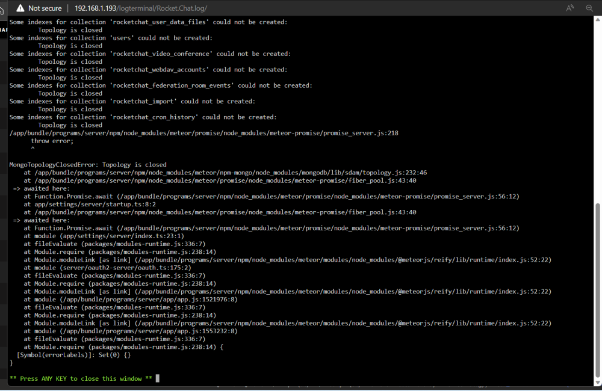The image size is (602, 391).
Task: Click the line mentioning 'rocketchat_import'
Action: 132,101
